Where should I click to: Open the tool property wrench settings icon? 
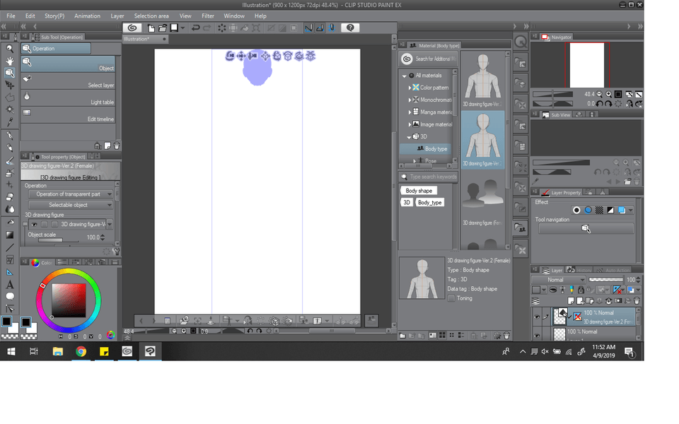(x=116, y=251)
